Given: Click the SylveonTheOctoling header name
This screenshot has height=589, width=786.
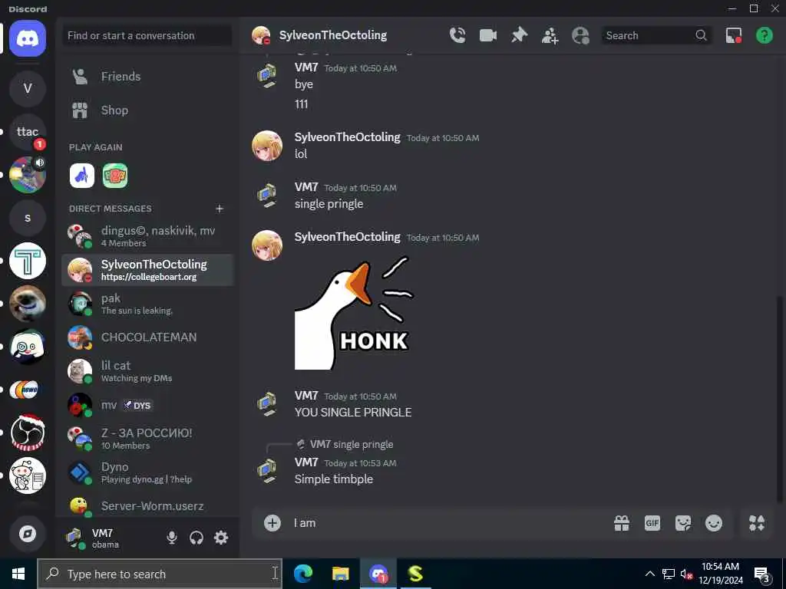Looking at the screenshot, I should 333,35.
